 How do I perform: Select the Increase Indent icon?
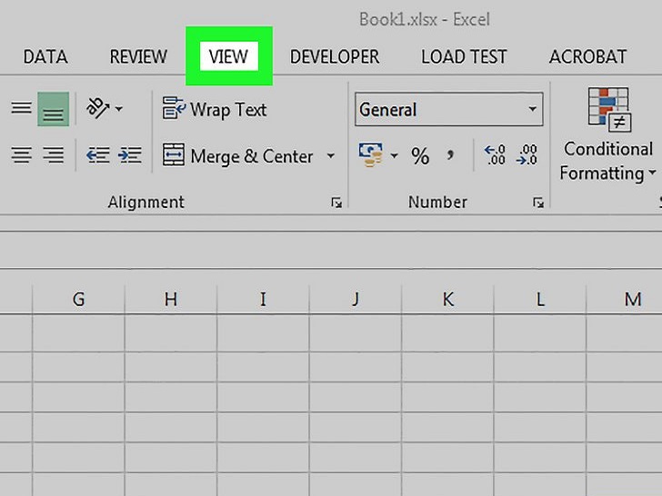tap(130, 155)
